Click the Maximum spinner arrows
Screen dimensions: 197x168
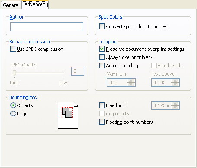tap(131, 82)
